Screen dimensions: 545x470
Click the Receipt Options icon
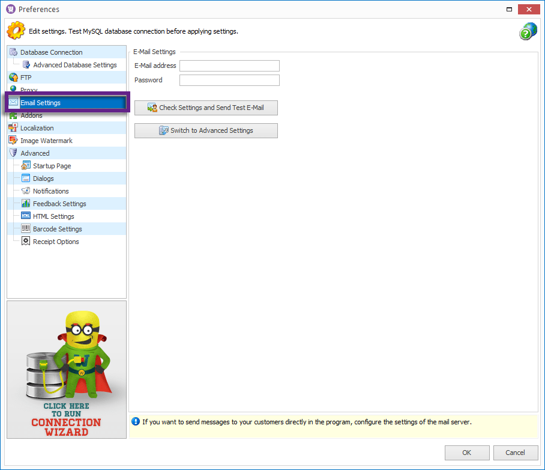pos(26,241)
